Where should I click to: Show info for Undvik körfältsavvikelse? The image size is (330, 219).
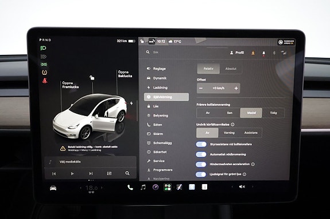tap(232, 125)
